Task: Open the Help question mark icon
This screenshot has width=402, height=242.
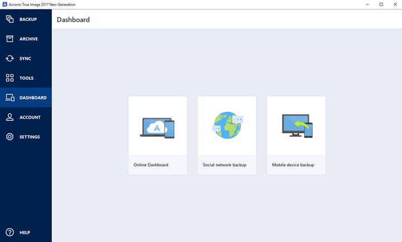Action: coord(9,233)
